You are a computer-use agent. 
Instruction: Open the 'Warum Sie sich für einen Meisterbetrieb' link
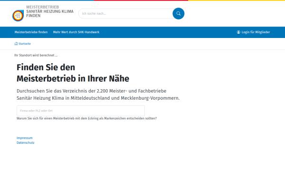(x=86, y=118)
